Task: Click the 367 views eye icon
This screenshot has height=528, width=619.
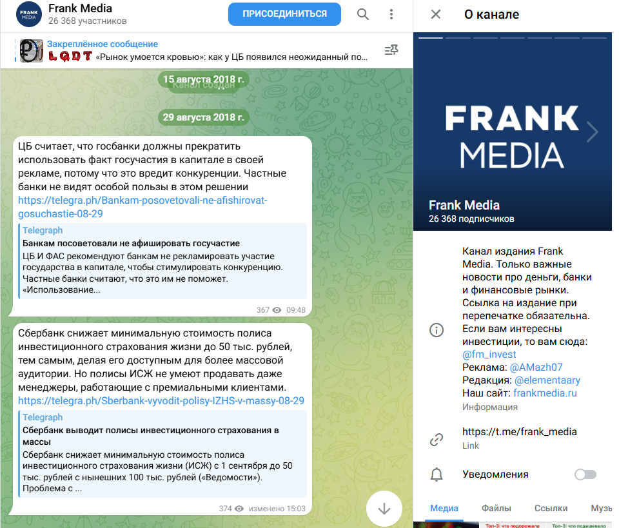Action: (277, 310)
